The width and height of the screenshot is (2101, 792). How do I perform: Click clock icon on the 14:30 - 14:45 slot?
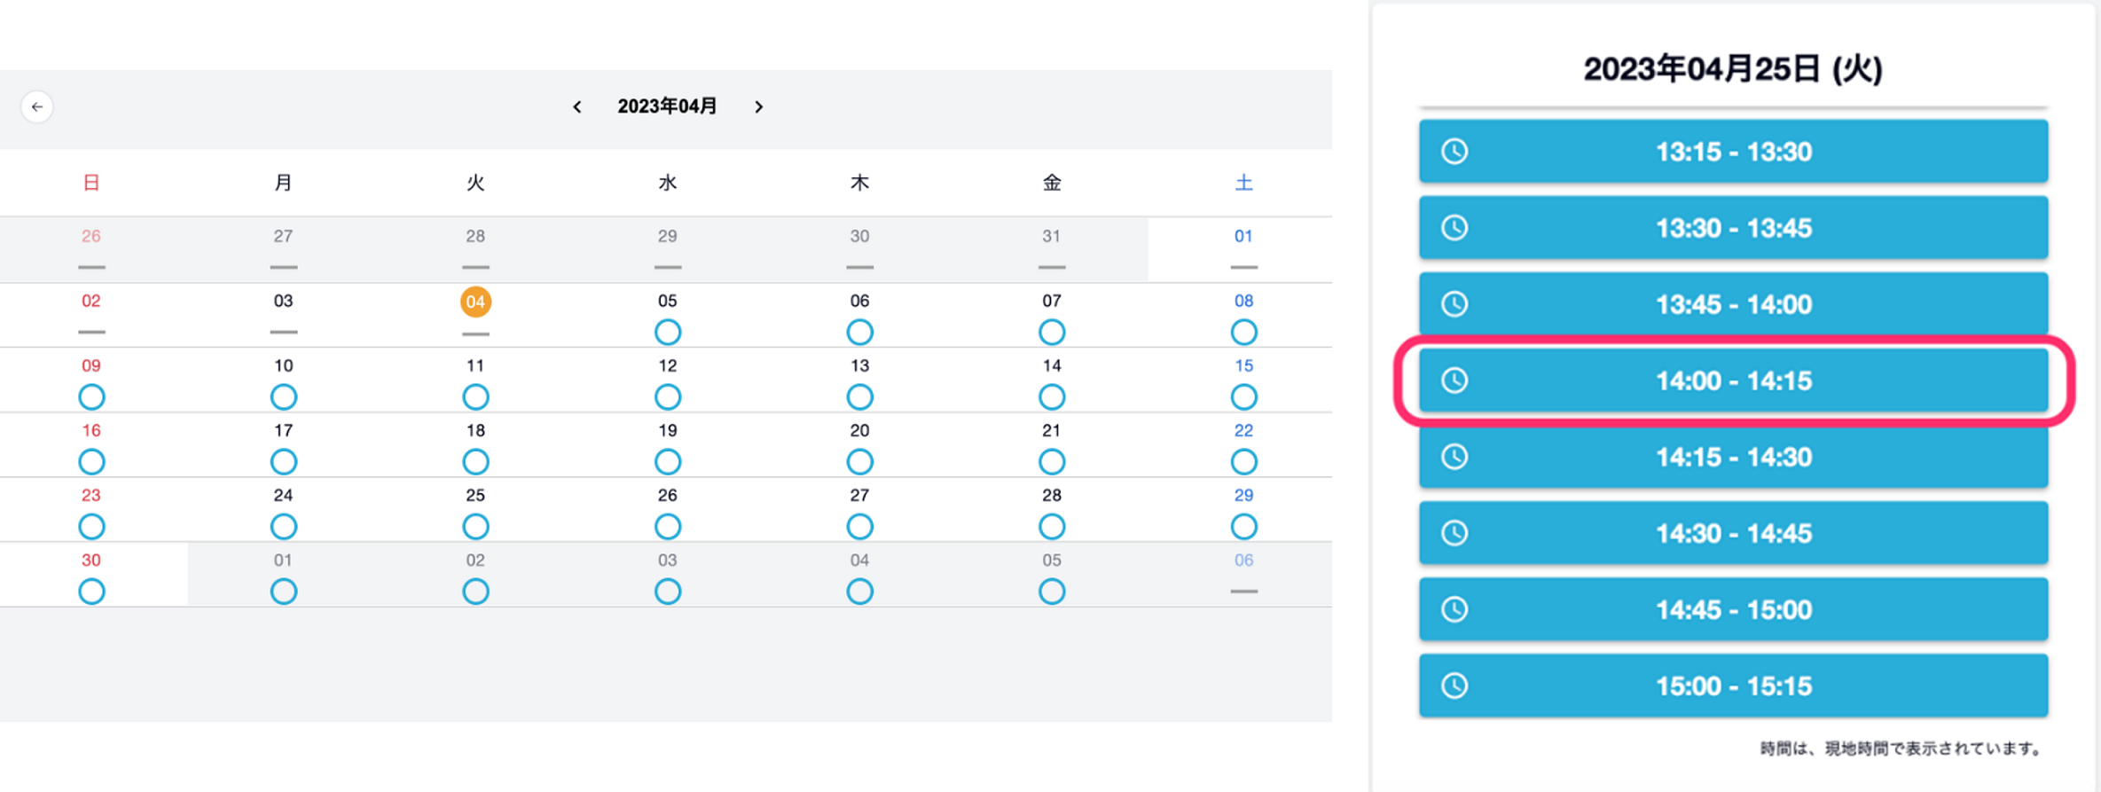tap(1454, 533)
